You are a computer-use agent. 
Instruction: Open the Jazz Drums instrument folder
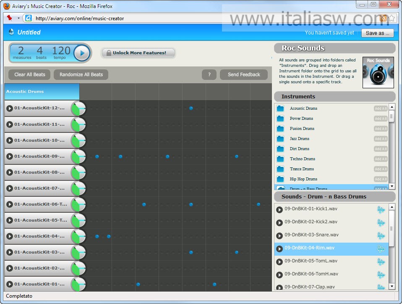280,139
